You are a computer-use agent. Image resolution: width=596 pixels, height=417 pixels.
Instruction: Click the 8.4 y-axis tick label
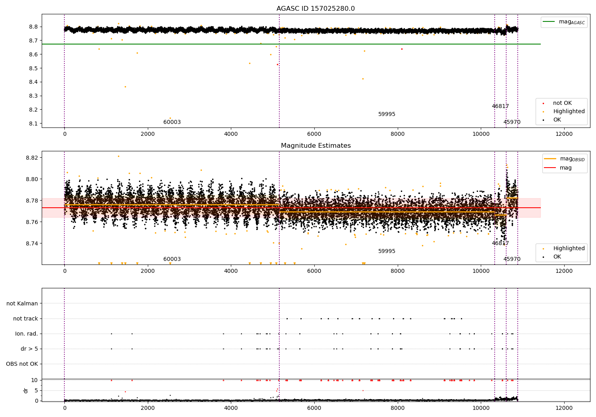pyautogui.click(x=33, y=82)
